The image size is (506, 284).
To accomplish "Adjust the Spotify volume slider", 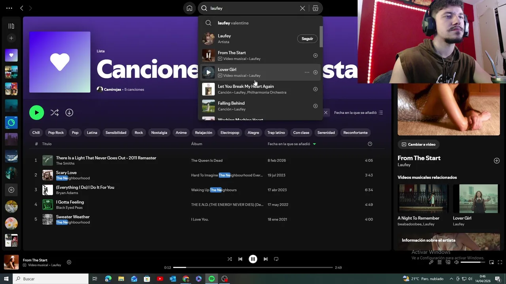I will pos(473,262).
